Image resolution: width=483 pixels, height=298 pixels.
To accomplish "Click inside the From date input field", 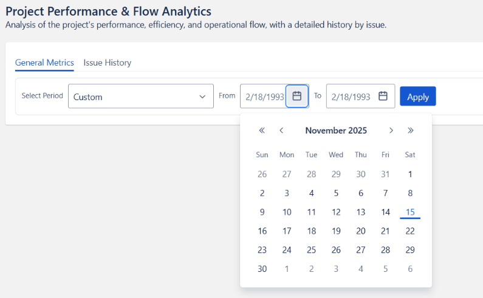I will (x=262, y=97).
